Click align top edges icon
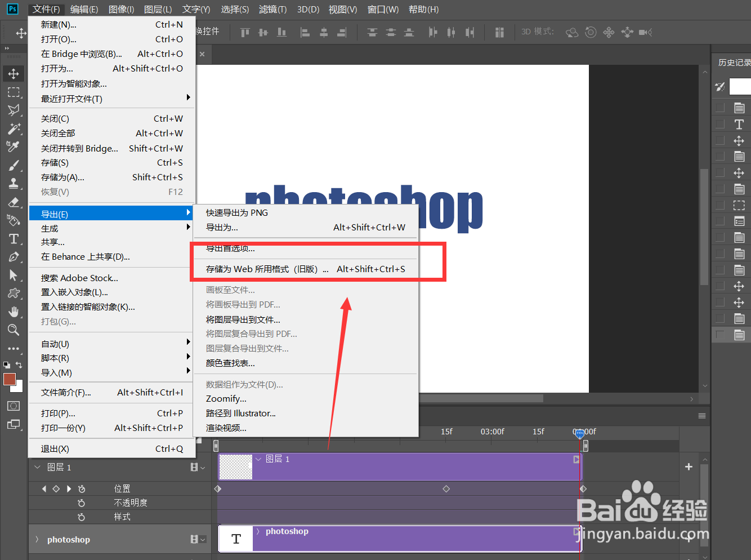The image size is (751, 560). (245, 33)
